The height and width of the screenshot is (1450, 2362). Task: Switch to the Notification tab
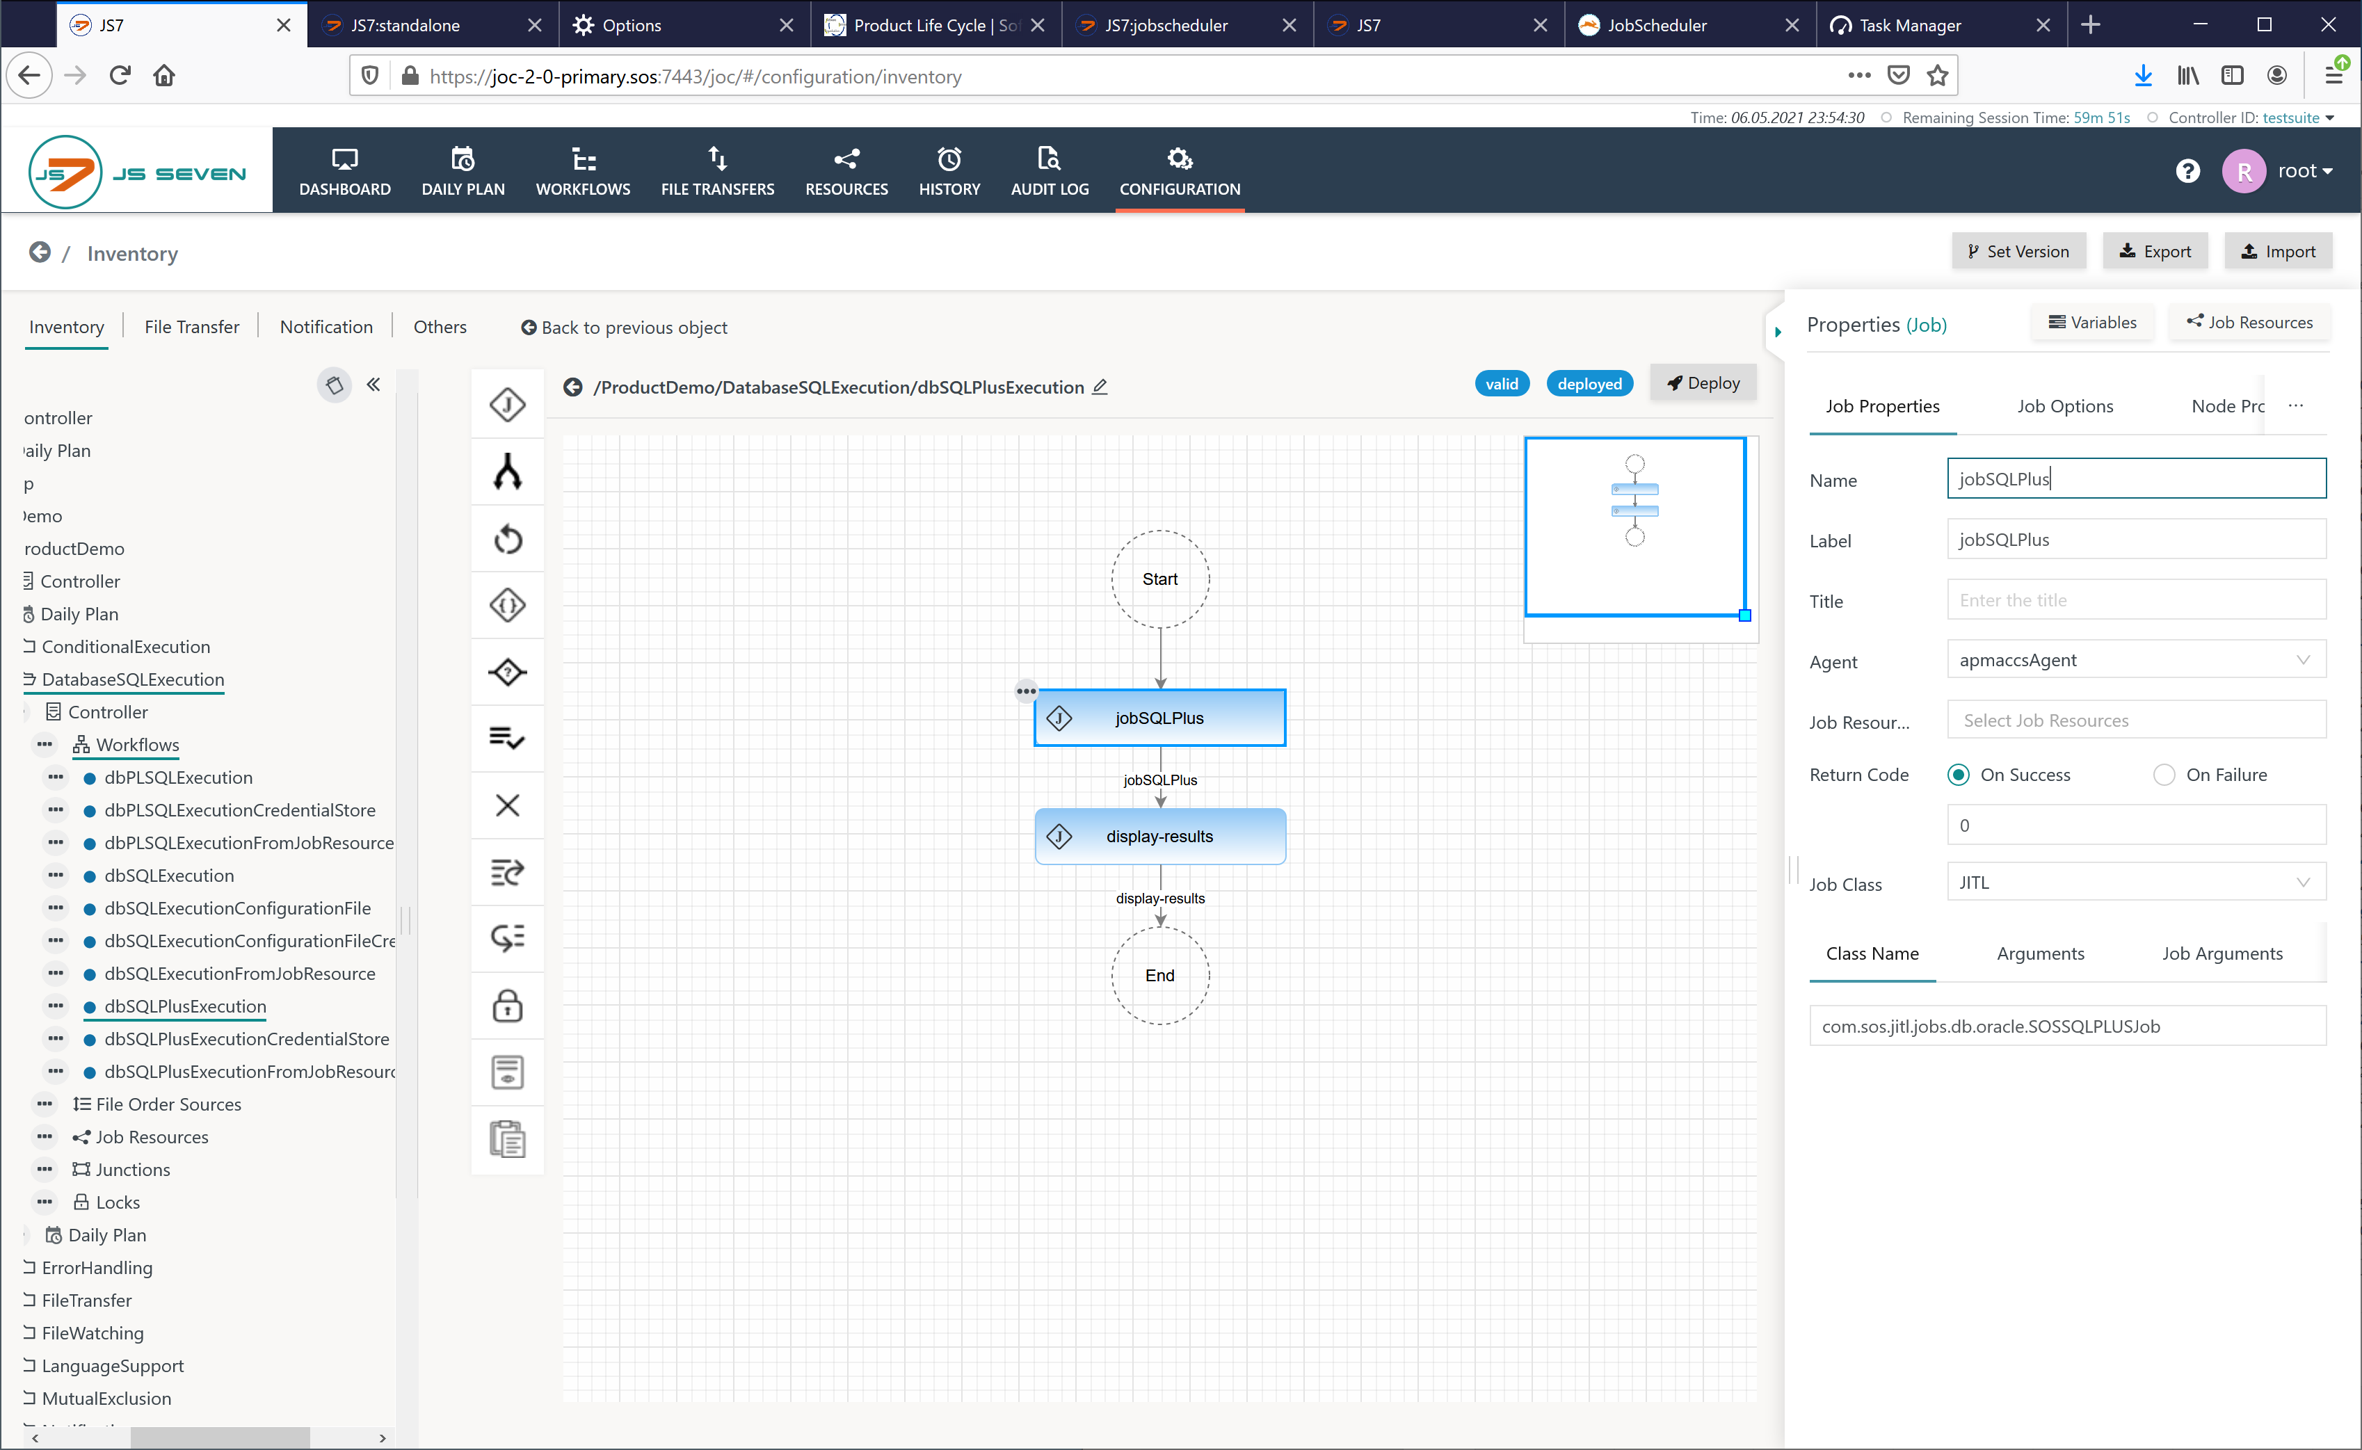pos(326,327)
